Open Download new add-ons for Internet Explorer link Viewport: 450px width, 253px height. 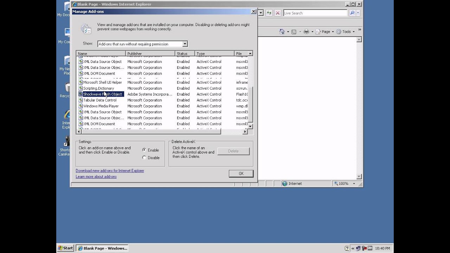[110, 171]
